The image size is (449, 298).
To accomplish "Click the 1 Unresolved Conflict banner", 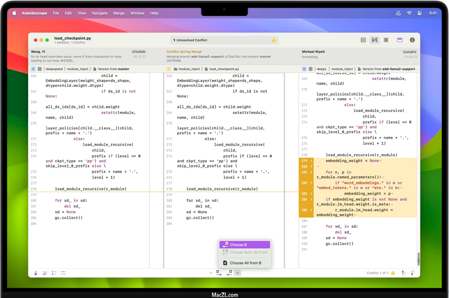I will click(x=224, y=40).
